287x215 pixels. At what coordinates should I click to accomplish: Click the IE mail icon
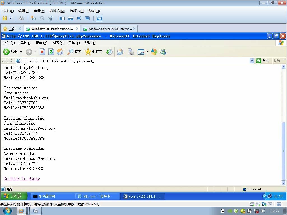pyautogui.click(x=120, y=52)
